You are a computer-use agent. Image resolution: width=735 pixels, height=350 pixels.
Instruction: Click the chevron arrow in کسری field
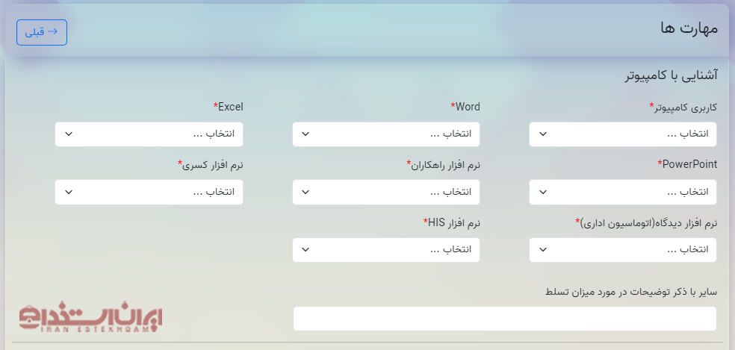[x=69, y=192]
